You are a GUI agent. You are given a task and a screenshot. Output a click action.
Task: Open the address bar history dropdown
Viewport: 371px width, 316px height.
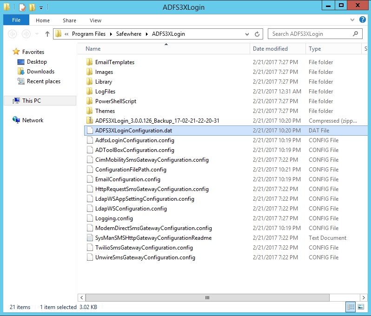(x=248, y=34)
